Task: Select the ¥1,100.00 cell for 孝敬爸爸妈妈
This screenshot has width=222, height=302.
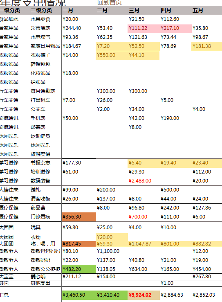Action: pyautogui.click(x=108, y=251)
